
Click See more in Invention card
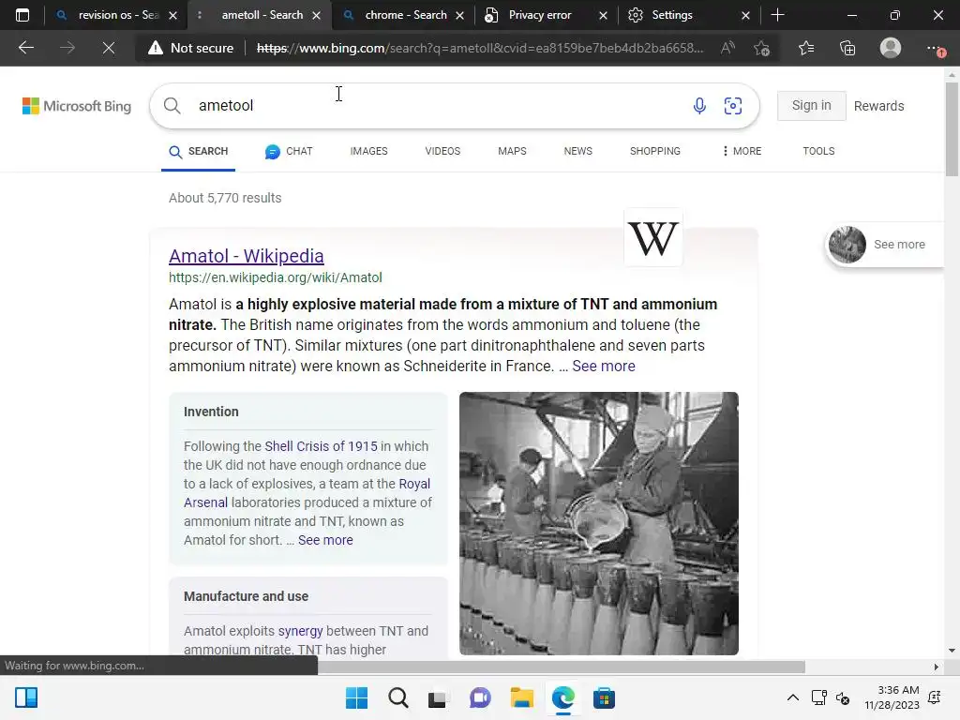[x=325, y=540]
